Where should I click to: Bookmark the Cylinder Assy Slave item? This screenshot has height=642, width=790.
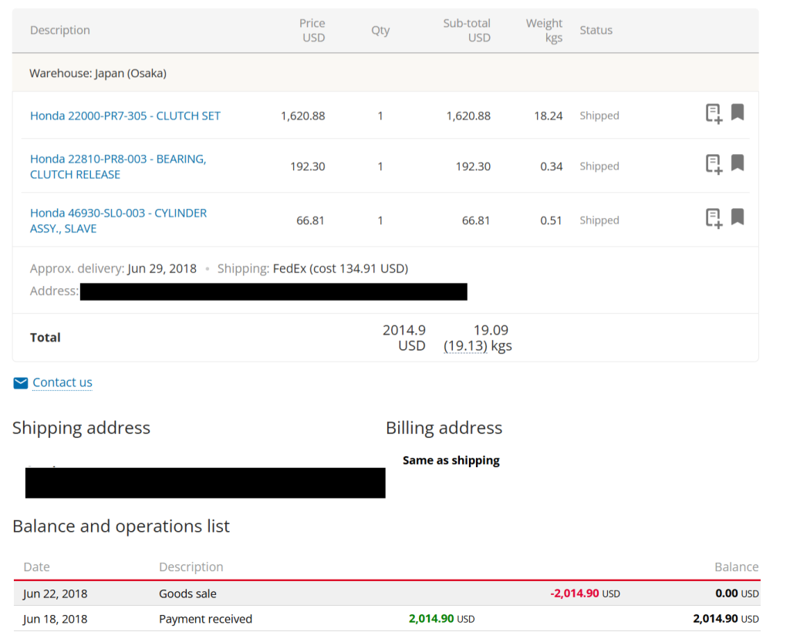point(738,217)
